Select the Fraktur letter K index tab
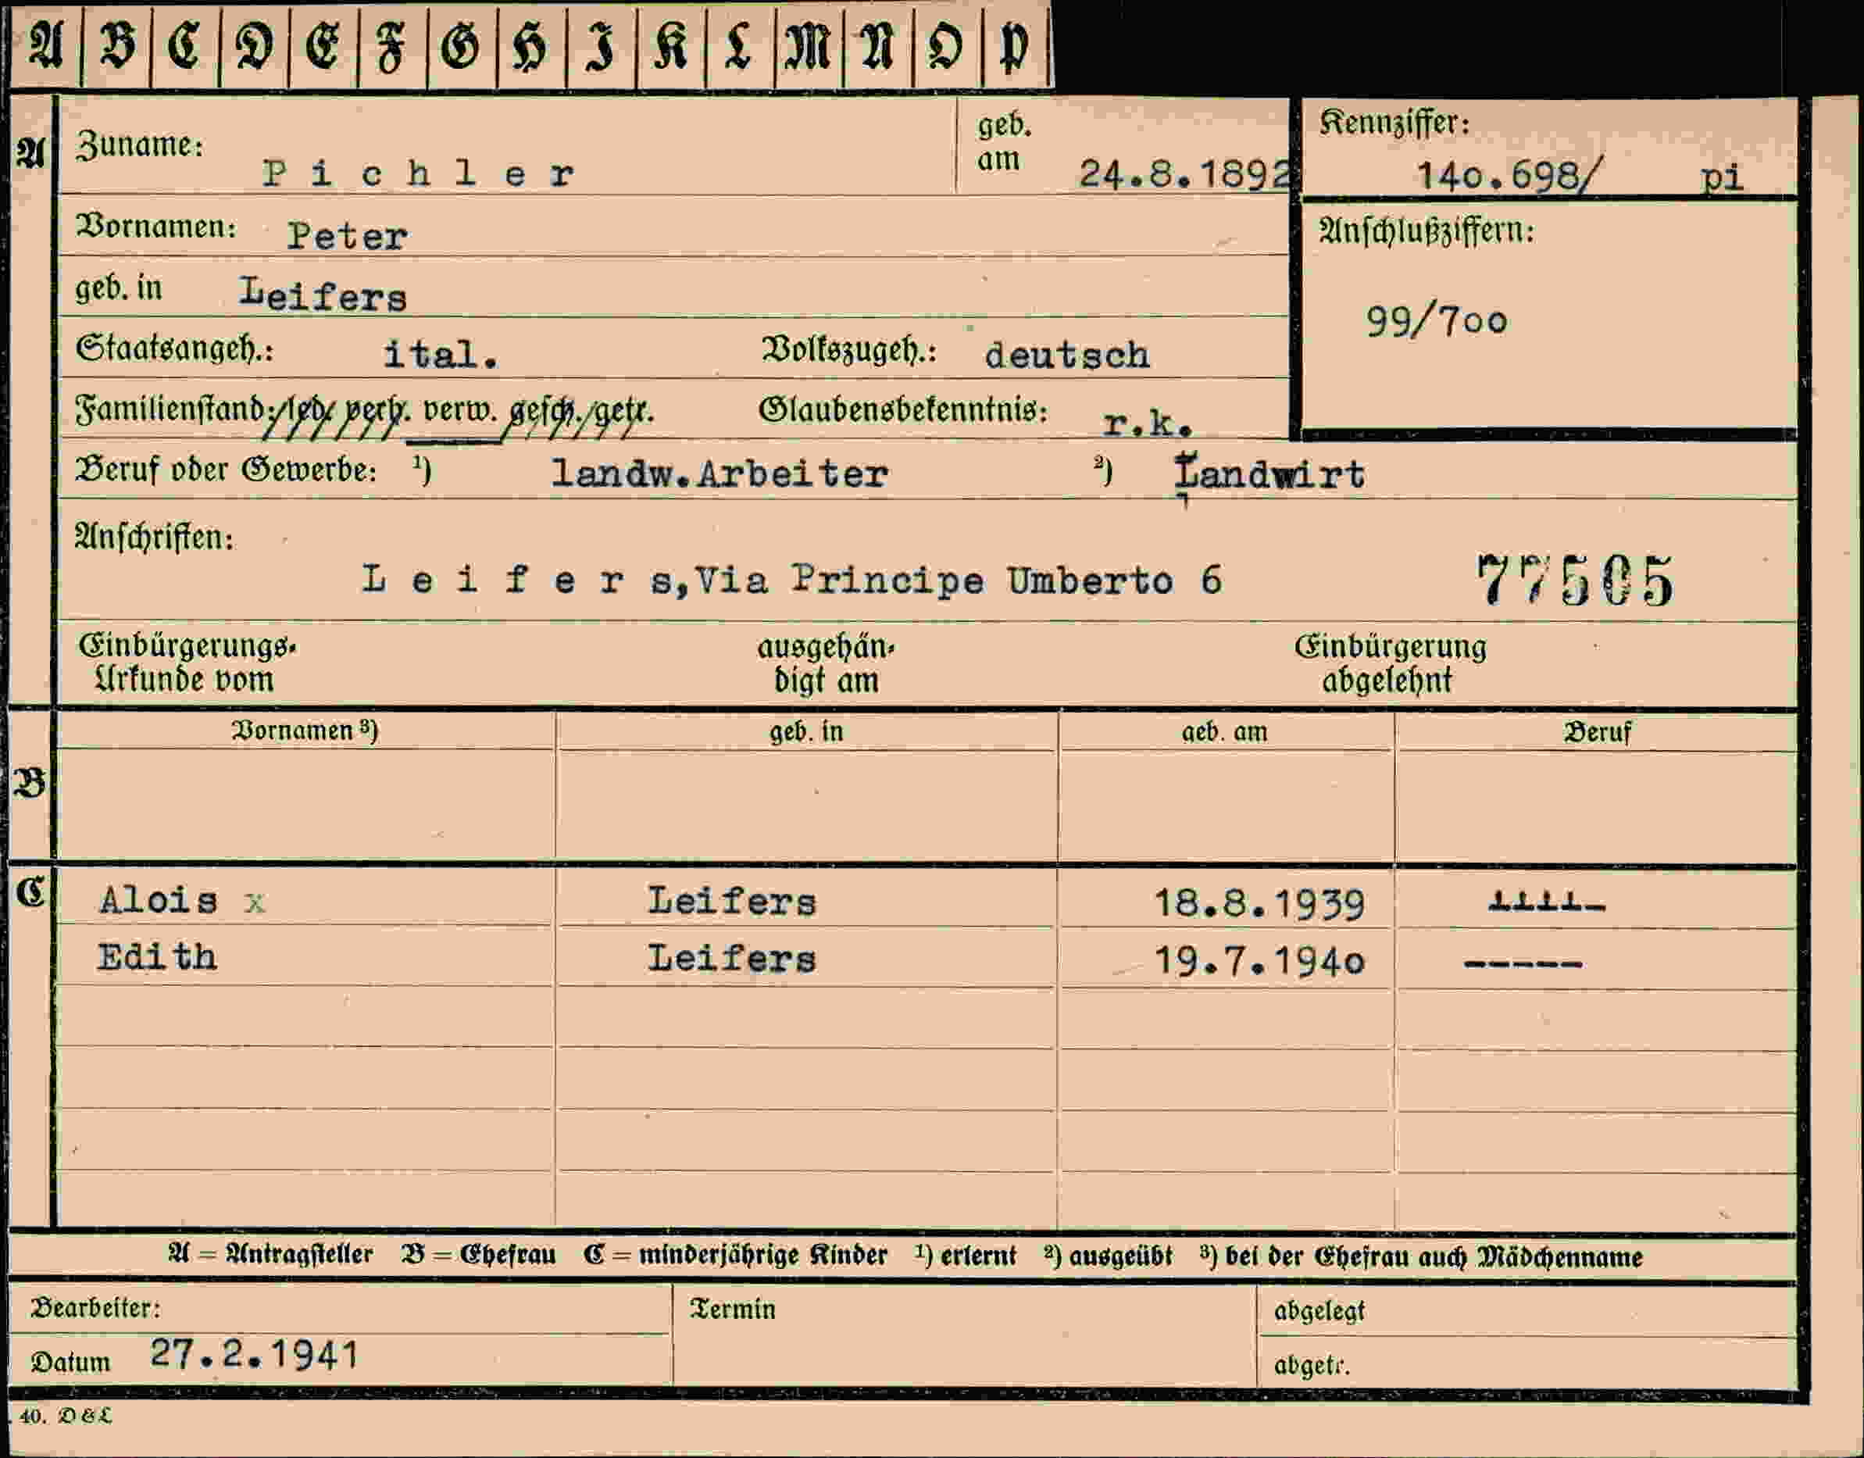The height and width of the screenshot is (1458, 1864). point(671,45)
